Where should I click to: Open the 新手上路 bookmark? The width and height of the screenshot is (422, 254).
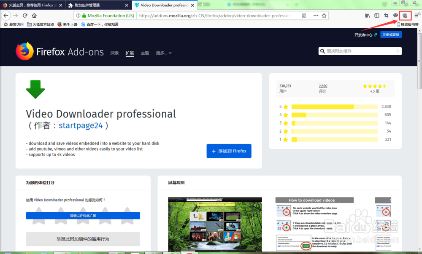(x=68, y=24)
